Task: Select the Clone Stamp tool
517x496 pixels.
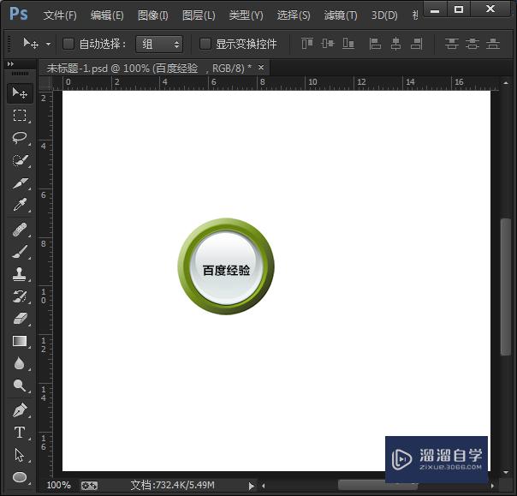Action: pyautogui.click(x=20, y=274)
